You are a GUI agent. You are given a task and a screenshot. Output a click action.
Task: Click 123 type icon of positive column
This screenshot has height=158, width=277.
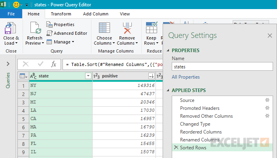tap(97, 76)
